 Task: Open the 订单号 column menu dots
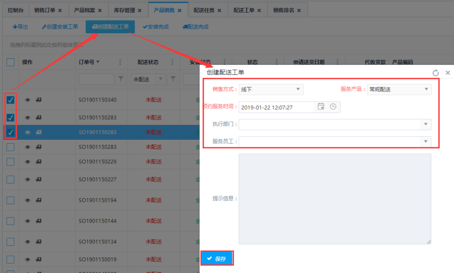click(x=120, y=62)
